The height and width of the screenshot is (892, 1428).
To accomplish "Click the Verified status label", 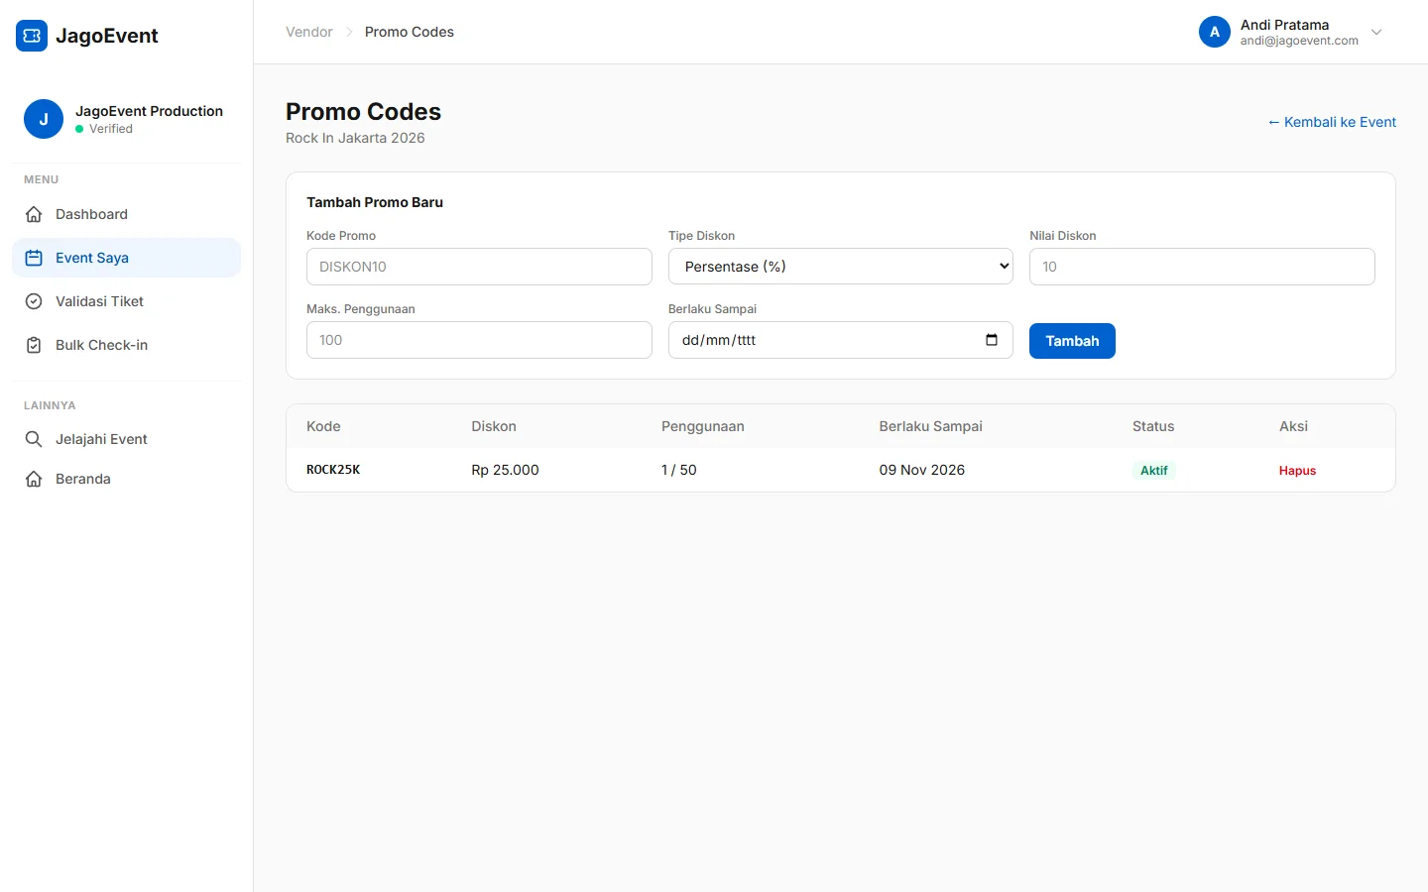I will tap(111, 129).
